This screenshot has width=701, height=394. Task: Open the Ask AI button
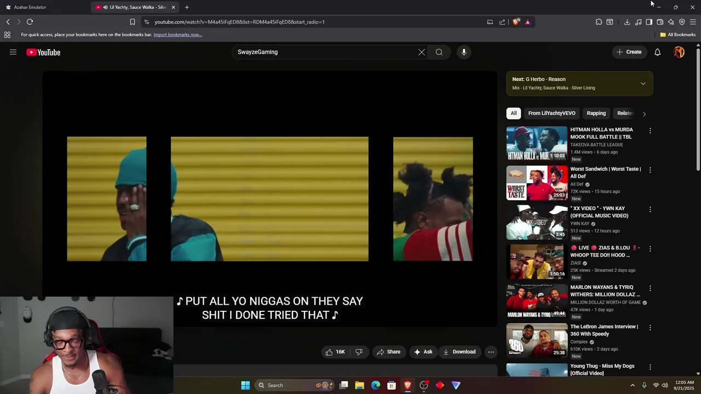(423, 352)
